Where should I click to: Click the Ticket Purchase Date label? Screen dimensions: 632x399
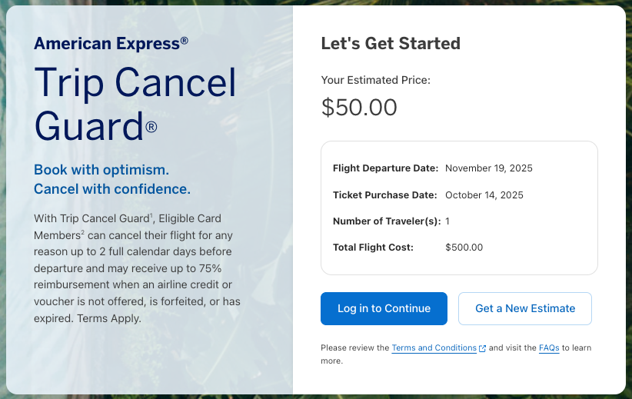pos(384,195)
